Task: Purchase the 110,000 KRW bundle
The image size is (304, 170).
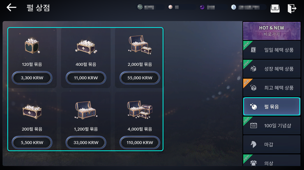Action: pos(140,143)
